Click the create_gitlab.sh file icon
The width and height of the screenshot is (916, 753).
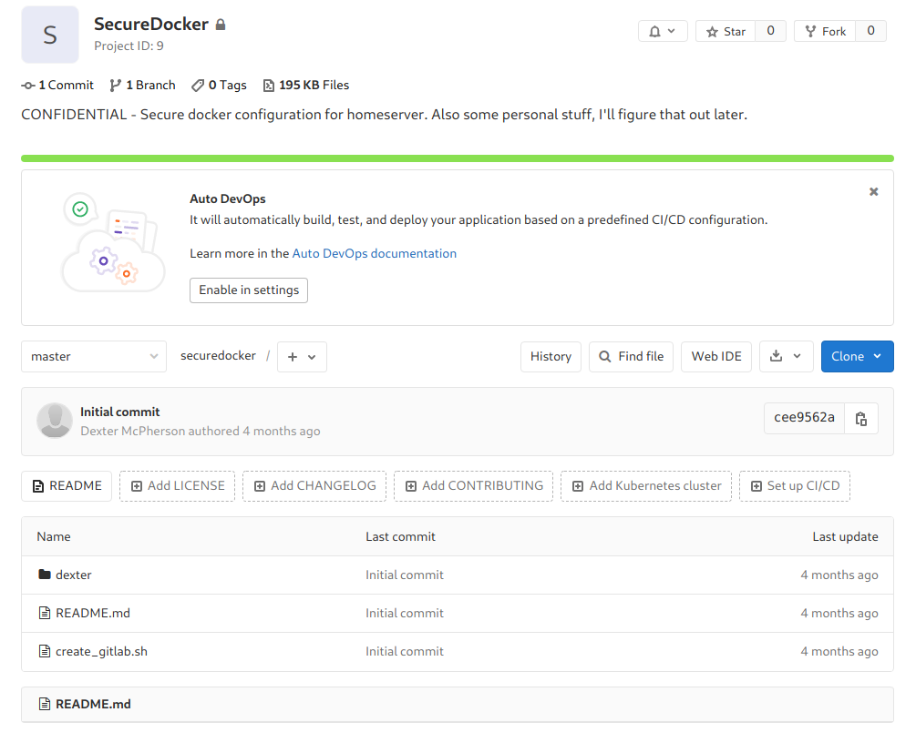(44, 651)
